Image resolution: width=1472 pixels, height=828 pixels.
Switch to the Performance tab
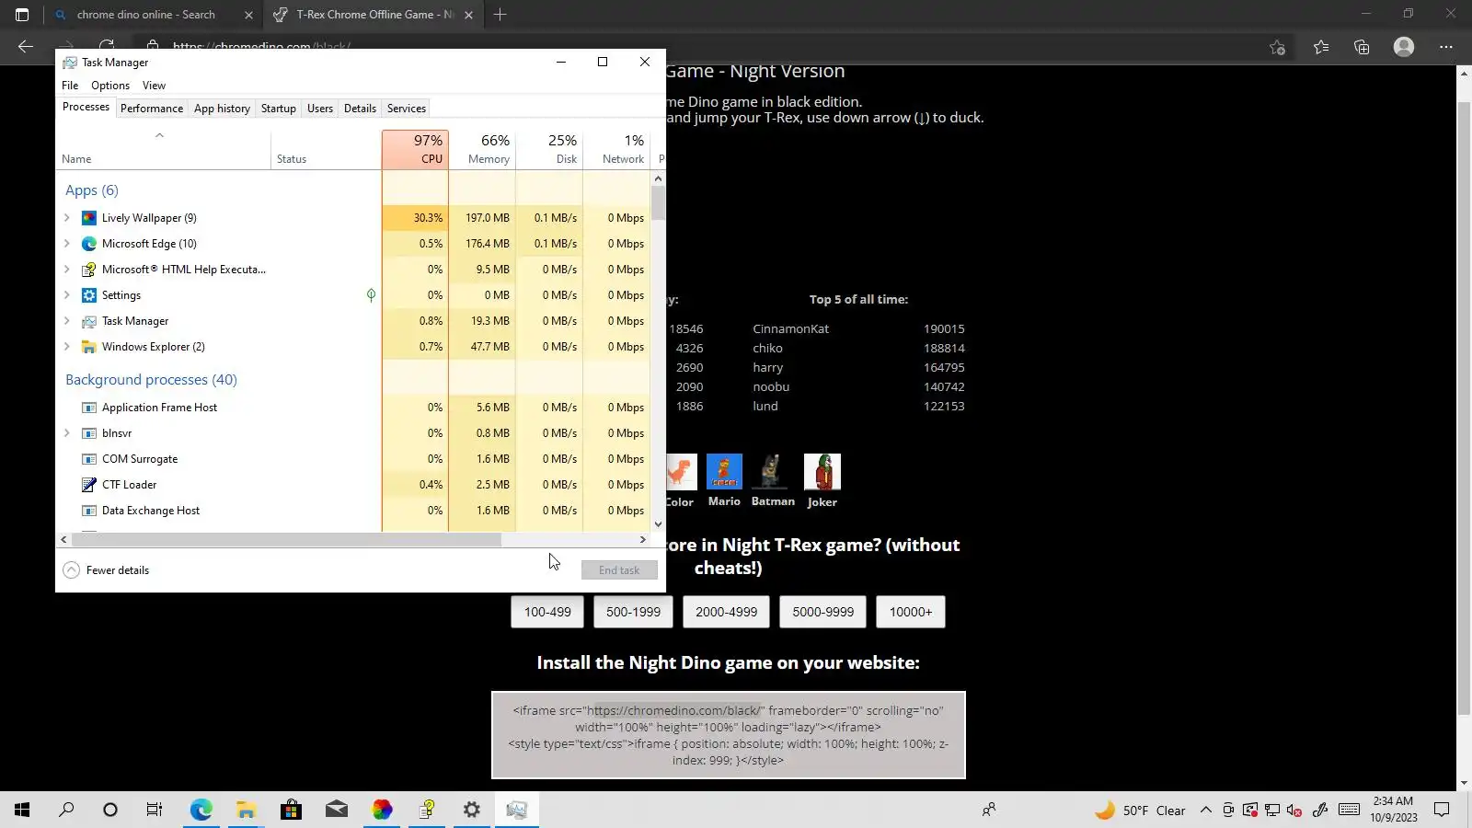(x=152, y=109)
